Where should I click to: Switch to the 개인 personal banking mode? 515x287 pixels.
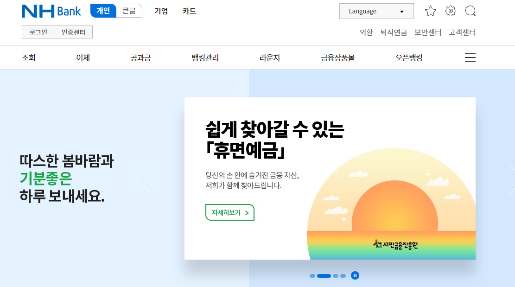click(103, 11)
